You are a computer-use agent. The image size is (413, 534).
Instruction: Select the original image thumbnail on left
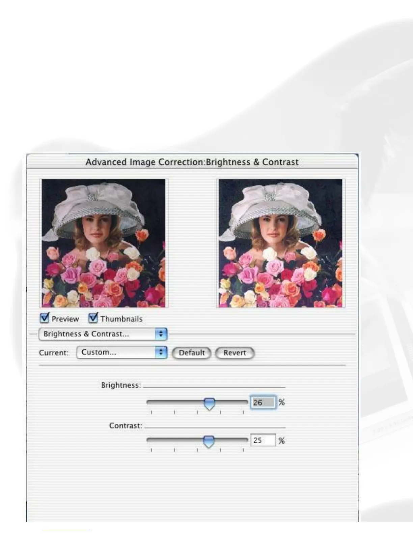(104, 243)
